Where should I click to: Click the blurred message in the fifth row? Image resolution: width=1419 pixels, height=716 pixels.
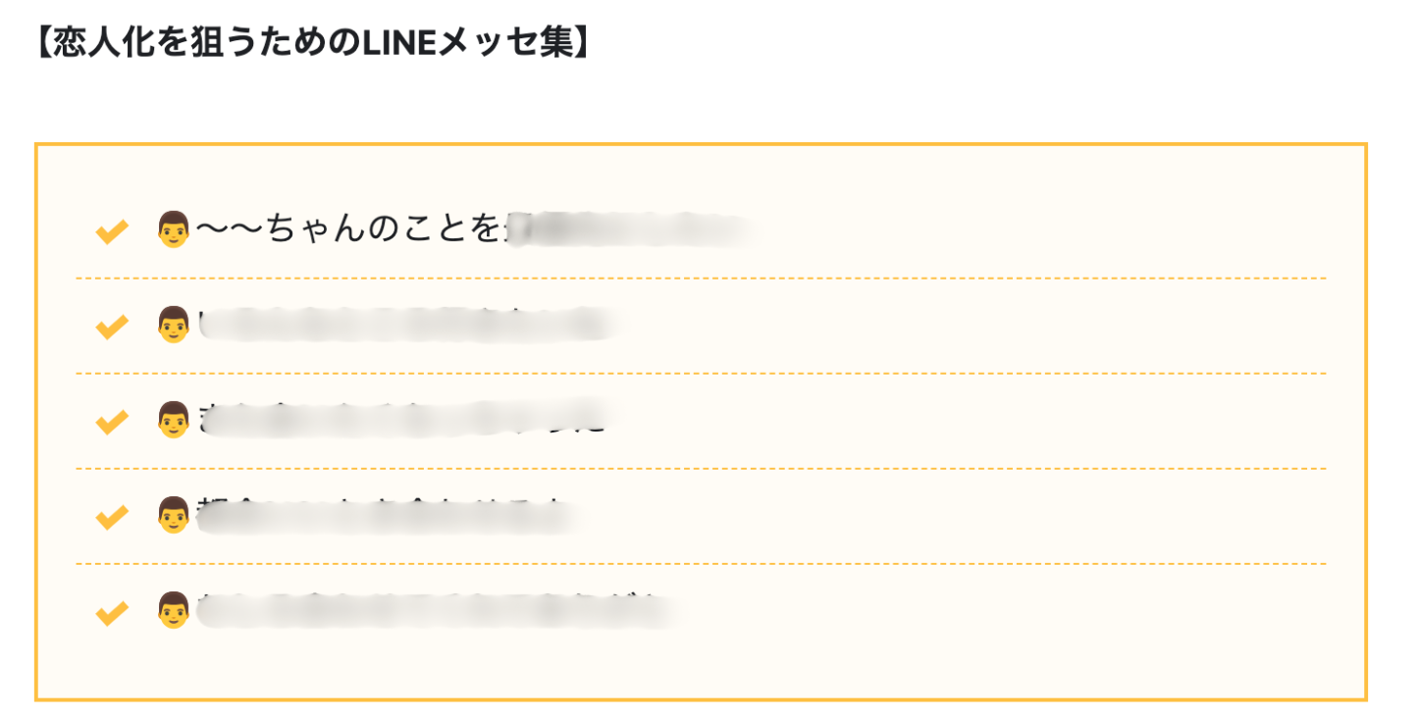point(437,610)
